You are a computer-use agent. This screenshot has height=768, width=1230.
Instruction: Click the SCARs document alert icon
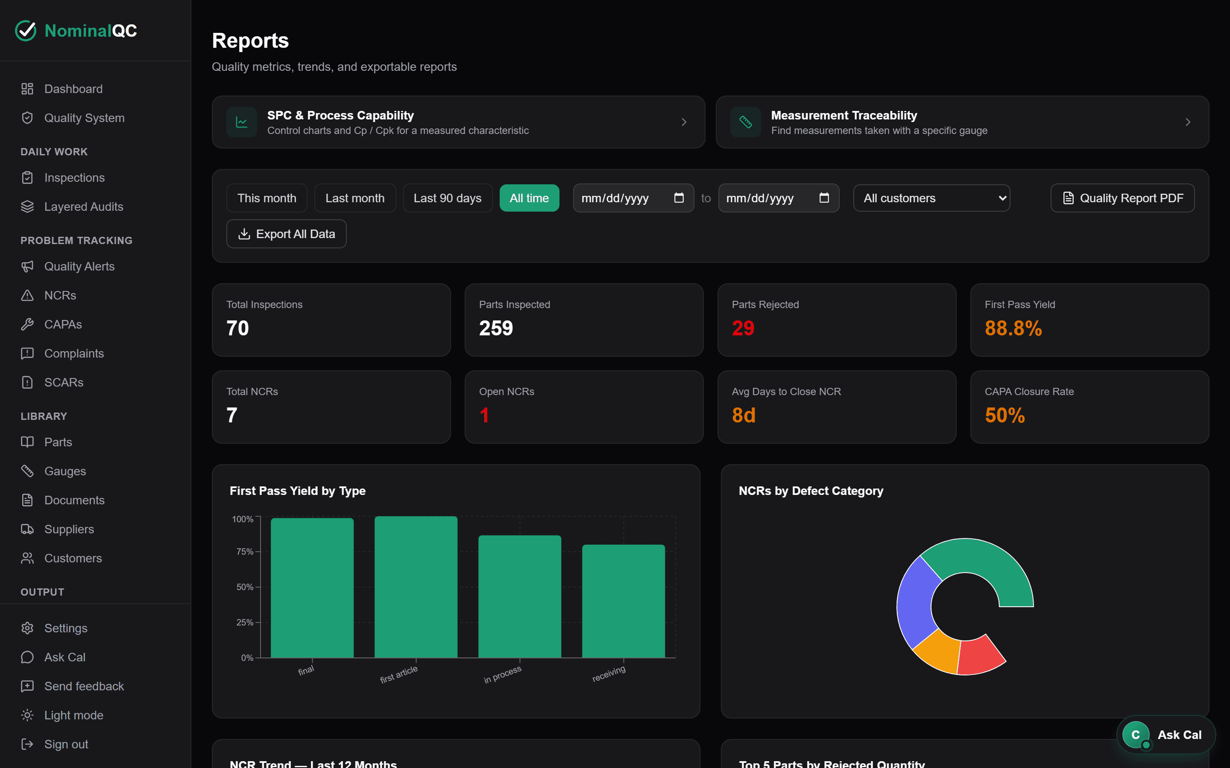27,382
